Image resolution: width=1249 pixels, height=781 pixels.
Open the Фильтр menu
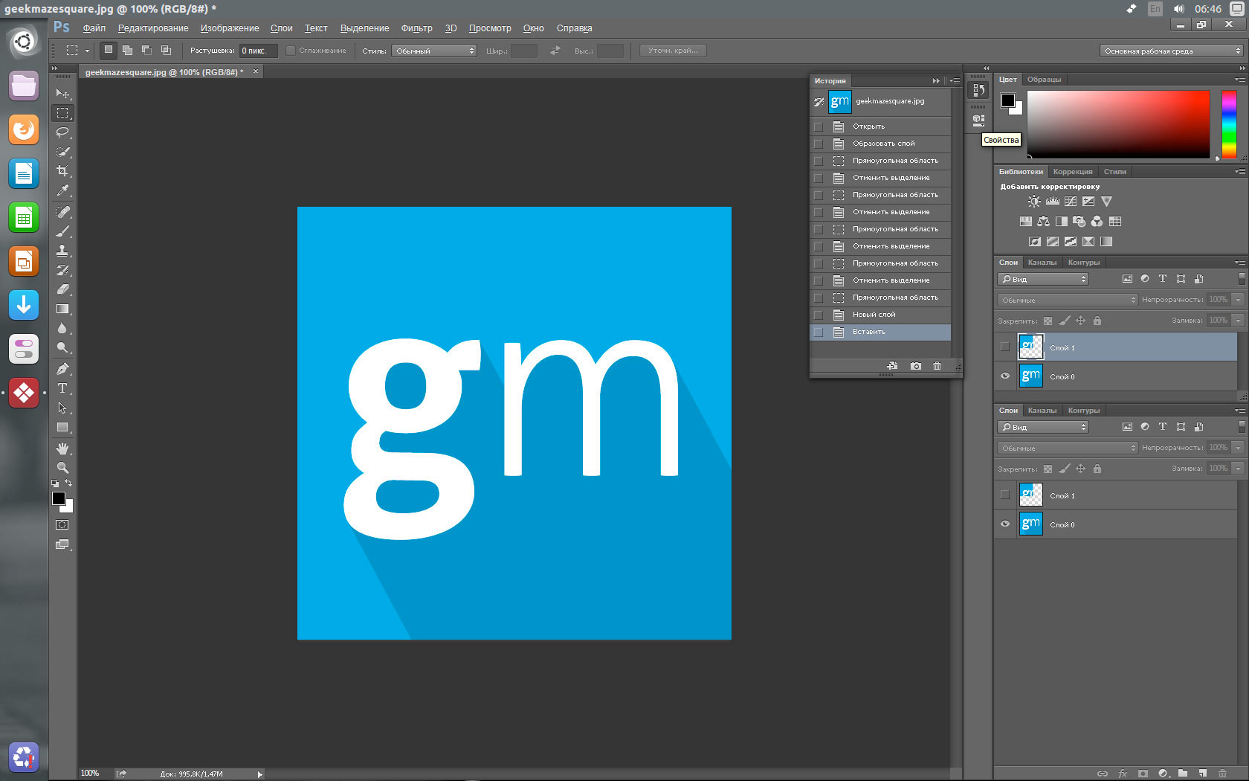coord(416,28)
